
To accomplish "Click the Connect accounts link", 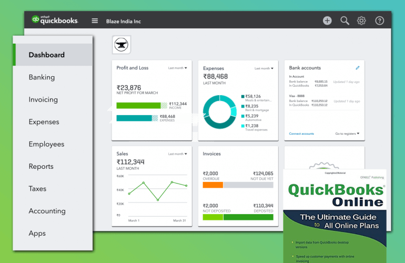I will pyautogui.click(x=301, y=134).
